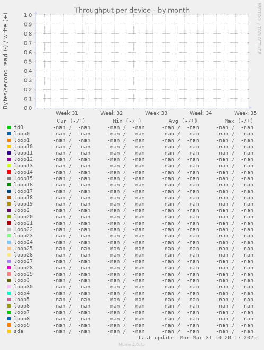This screenshot has width=264, height=350.
Task: Click the loop0 blue legend swatch
Action: pos(9,134)
